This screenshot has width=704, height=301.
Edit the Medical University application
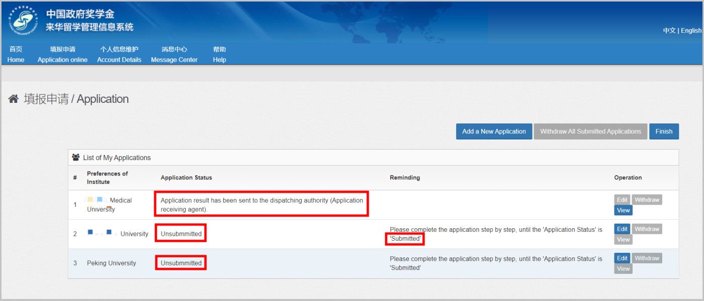click(622, 199)
